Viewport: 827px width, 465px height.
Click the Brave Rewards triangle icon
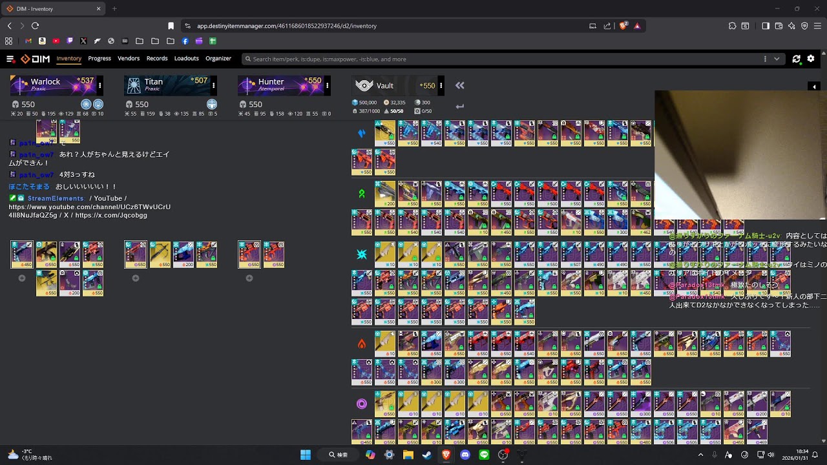click(x=637, y=26)
